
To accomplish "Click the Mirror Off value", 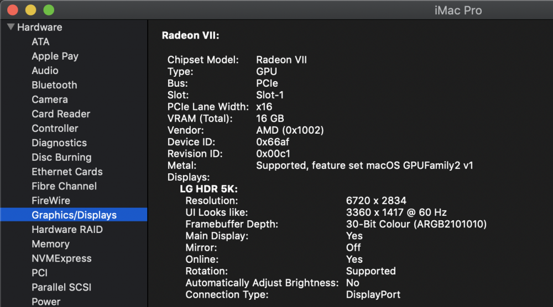I will coord(353,247).
